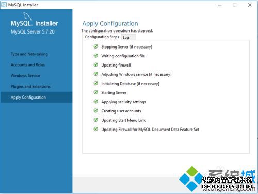Click green check beside Writing configuration file

click(x=96, y=56)
